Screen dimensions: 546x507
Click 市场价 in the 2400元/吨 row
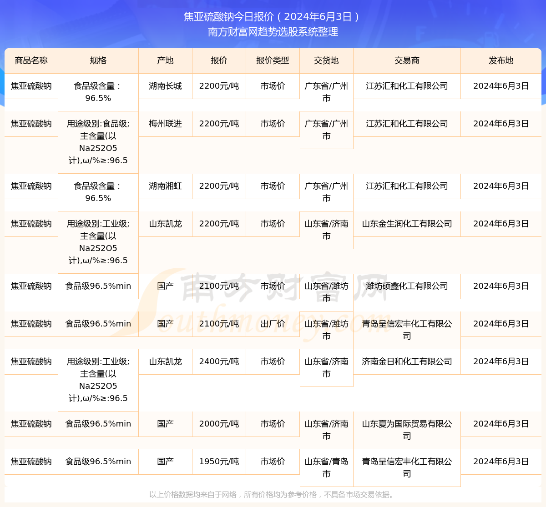273,361
